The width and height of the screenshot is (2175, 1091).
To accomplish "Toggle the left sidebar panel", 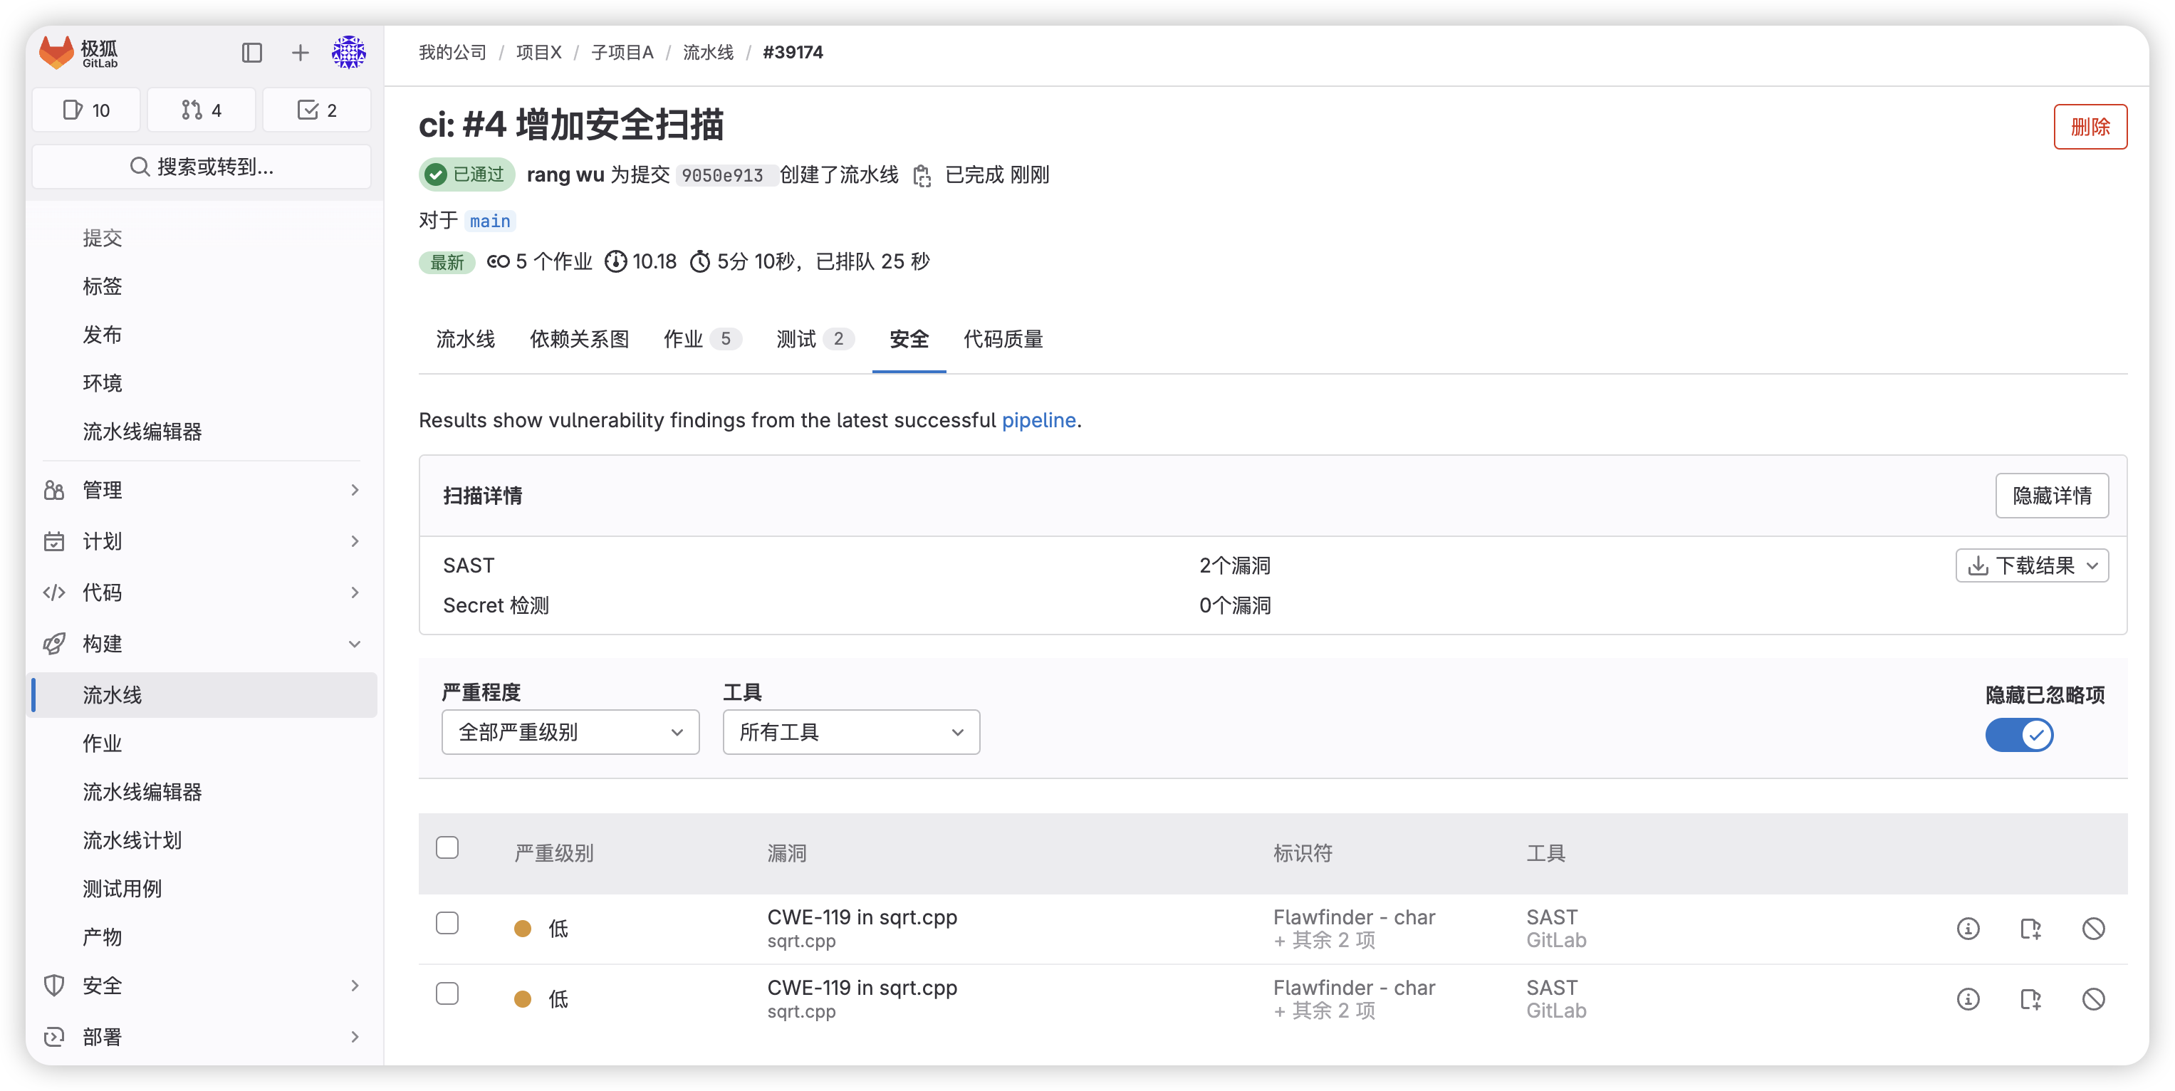I will [x=251, y=53].
